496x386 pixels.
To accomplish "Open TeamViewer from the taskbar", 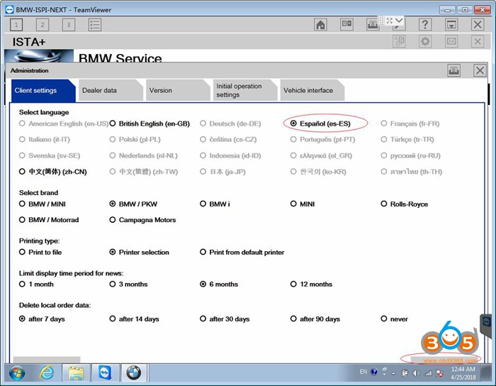I will point(105,373).
